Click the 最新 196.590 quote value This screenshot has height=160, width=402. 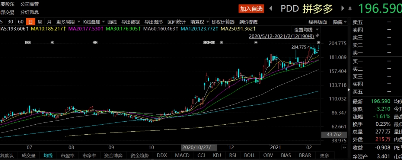[380, 101]
